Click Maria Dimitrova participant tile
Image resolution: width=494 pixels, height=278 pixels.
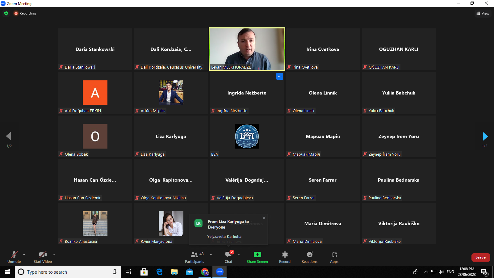pos(323,223)
